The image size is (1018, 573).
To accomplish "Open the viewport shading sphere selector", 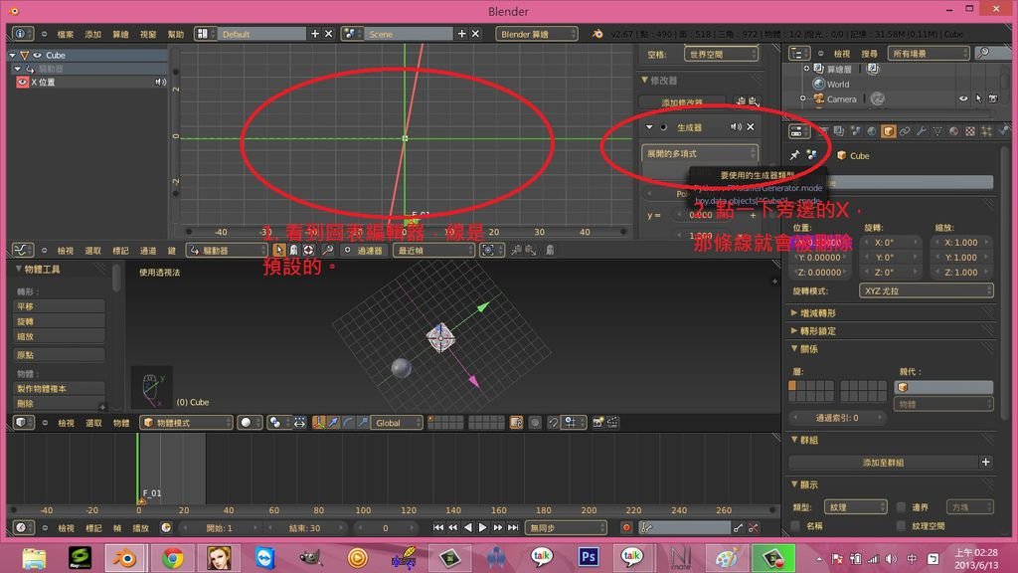I will pyautogui.click(x=250, y=422).
